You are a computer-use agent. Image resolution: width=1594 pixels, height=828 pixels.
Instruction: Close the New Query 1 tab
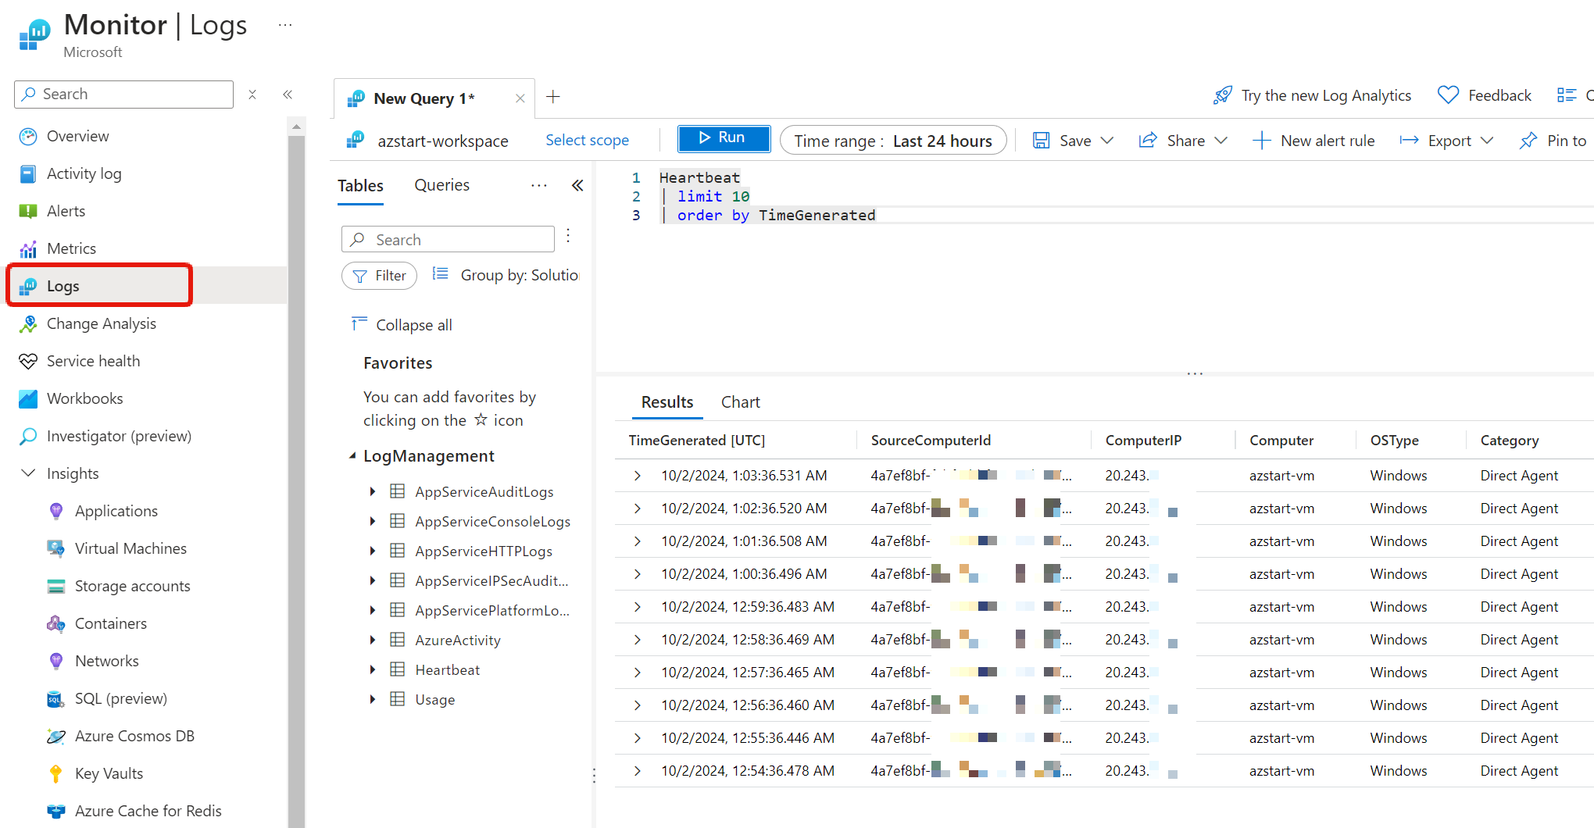click(520, 98)
